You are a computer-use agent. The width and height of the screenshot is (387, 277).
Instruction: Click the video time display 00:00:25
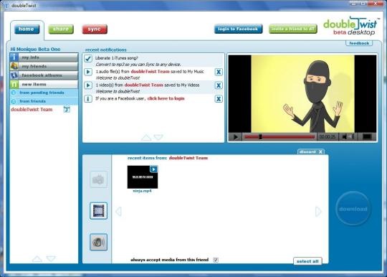(328, 136)
